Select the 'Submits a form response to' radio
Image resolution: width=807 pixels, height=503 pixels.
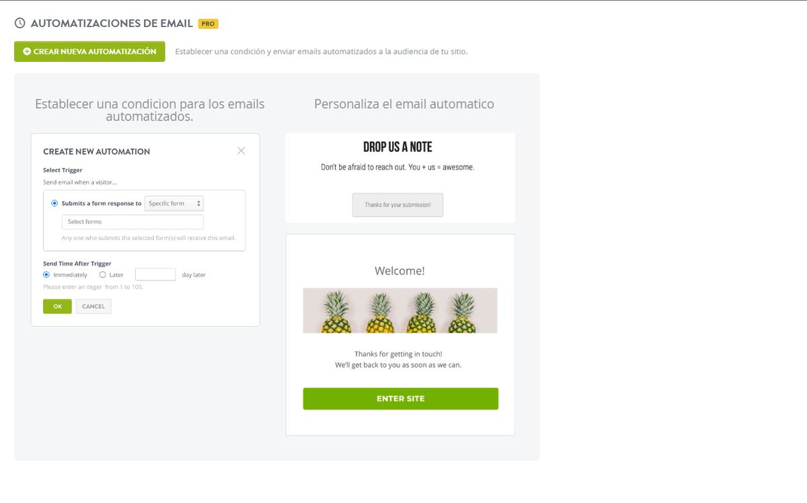54,203
